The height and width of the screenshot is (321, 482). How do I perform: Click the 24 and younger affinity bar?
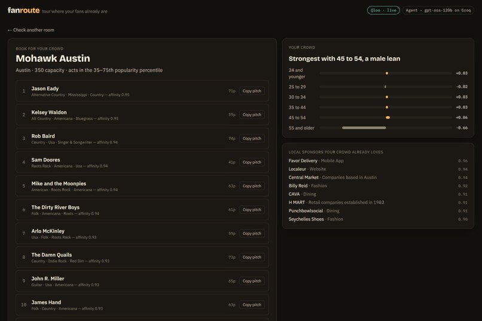[x=386, y=73]
